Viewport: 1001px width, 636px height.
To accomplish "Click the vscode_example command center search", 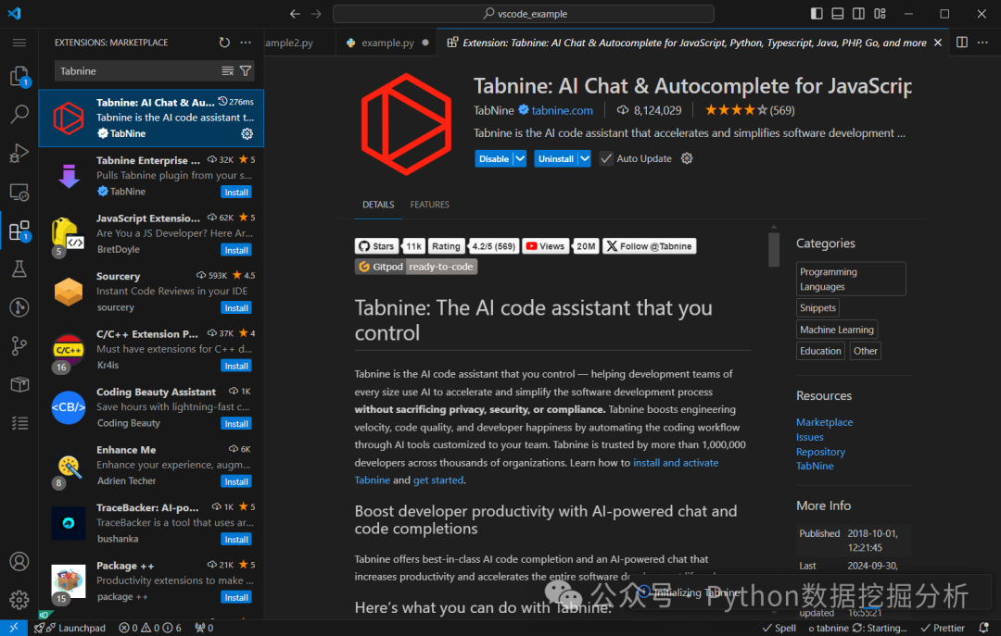I will [x=524, y=13].
